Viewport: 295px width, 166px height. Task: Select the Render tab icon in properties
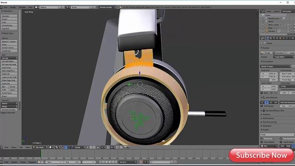(267, 38)
